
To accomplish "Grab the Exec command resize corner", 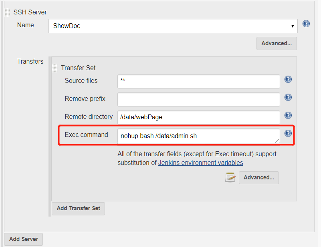I will tap(277, 141).
